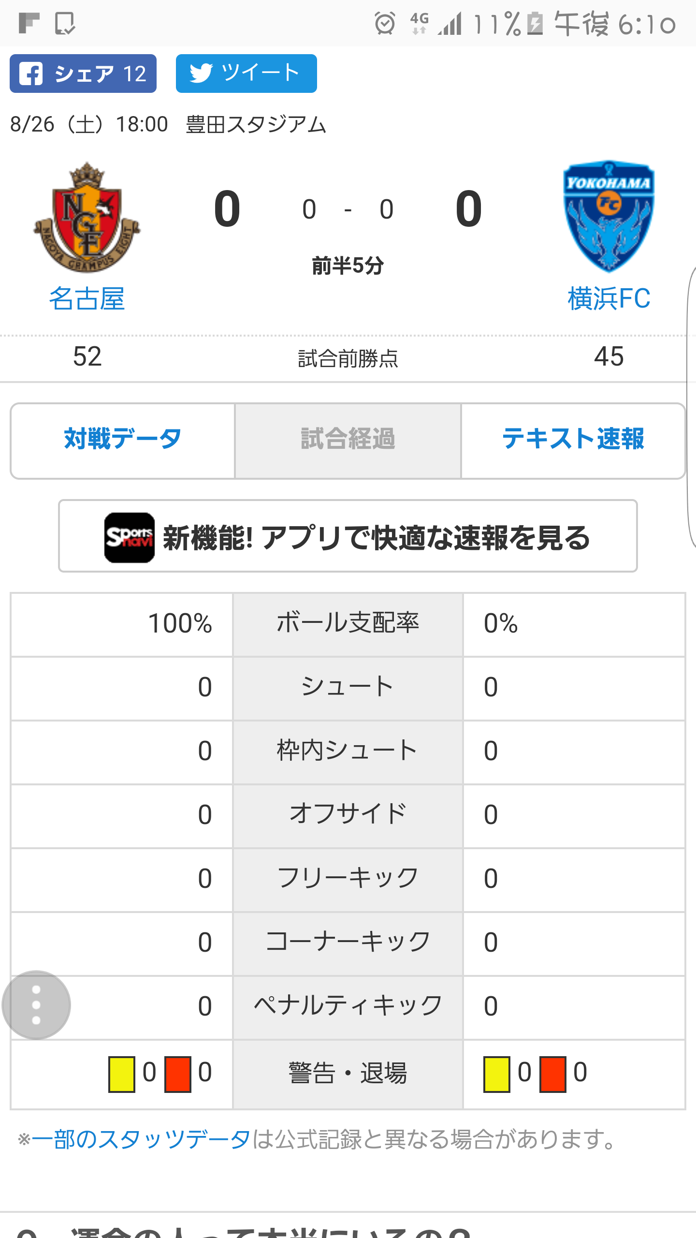The width and height of the screenshot is (696, 1238).
Task: Tap the Twitter bird icon
Action: (201, 74)
